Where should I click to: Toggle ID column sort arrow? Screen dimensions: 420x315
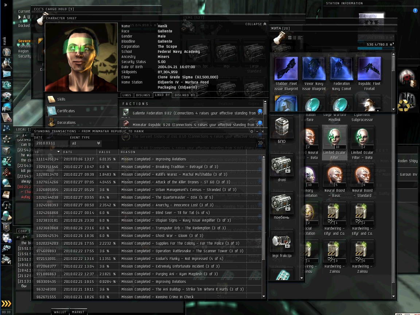58,152
